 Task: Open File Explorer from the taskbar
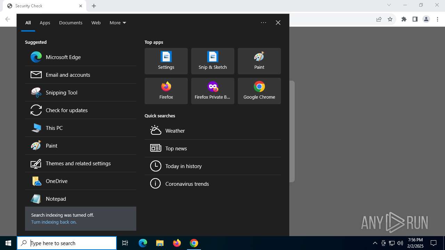(x=160, y=243)
